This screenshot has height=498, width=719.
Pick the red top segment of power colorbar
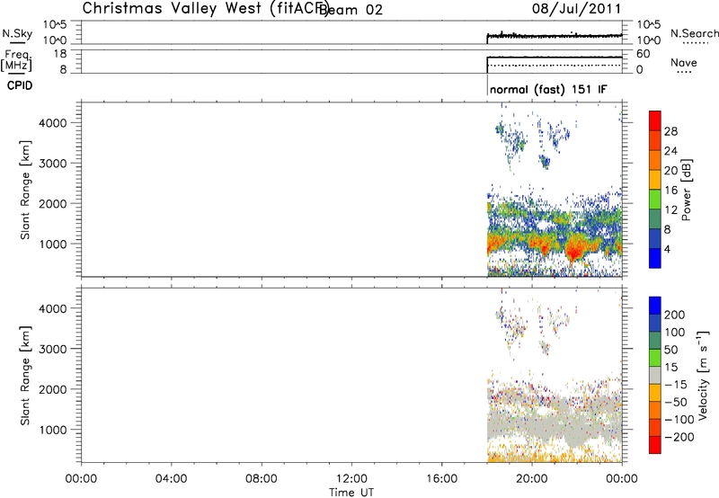tap(655, 120)
